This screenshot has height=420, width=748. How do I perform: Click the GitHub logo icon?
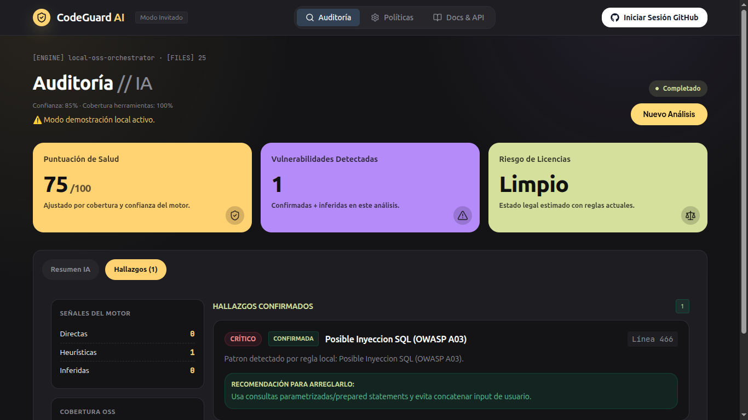coord(615,17)
